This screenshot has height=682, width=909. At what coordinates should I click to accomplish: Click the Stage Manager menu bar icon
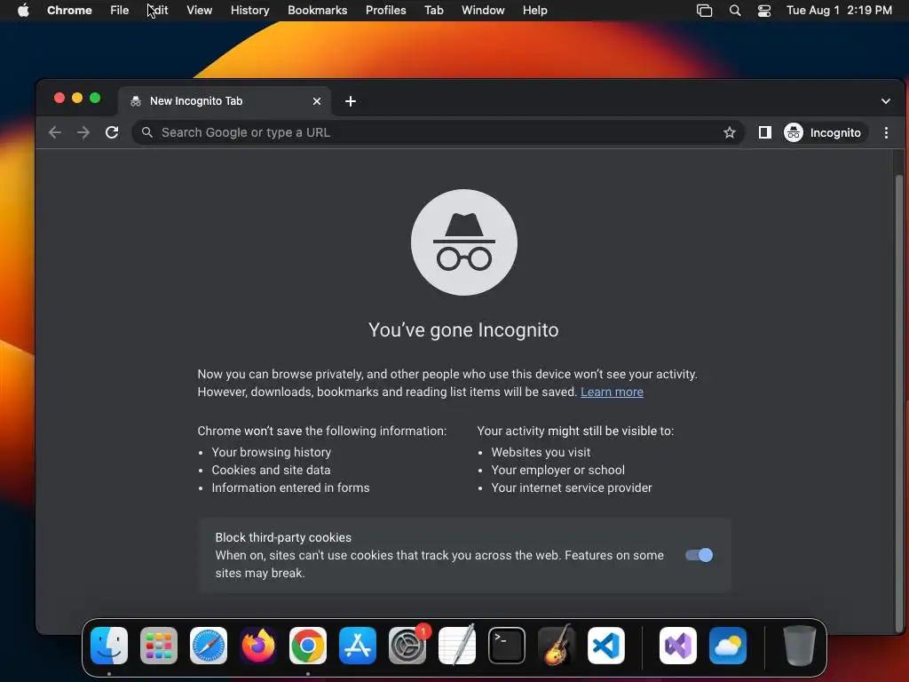704,11
